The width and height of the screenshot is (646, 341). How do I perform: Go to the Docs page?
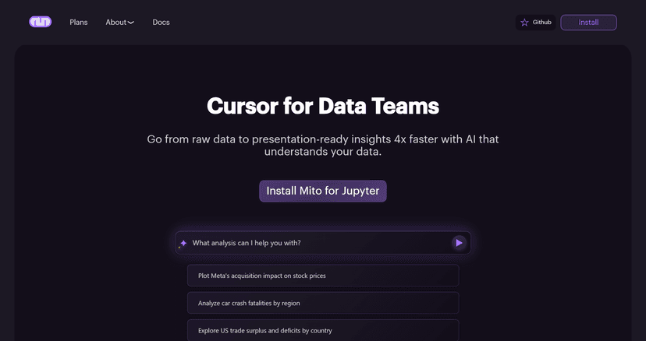click(161, 23)
